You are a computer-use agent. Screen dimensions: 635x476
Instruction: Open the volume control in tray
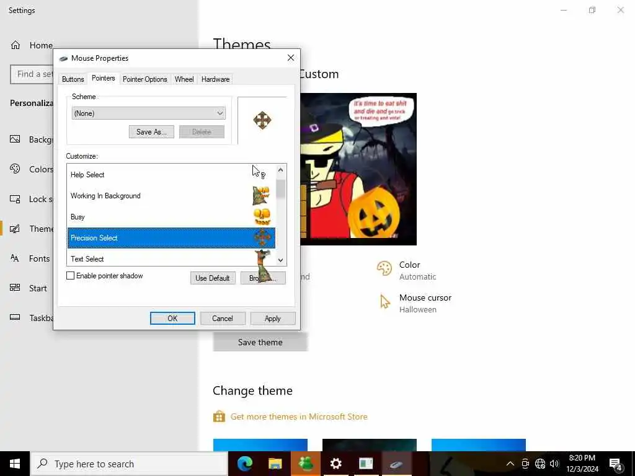tap(554, 464)
